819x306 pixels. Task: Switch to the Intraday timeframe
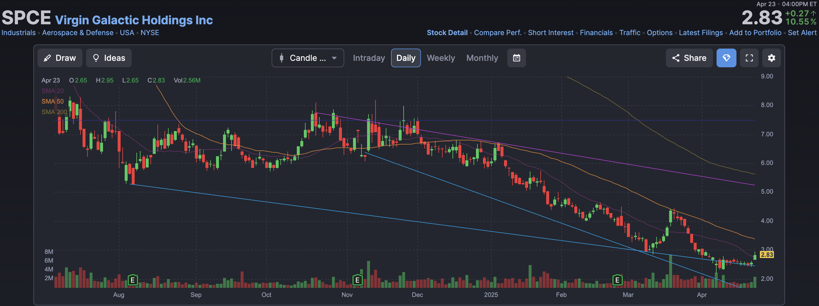369,58
